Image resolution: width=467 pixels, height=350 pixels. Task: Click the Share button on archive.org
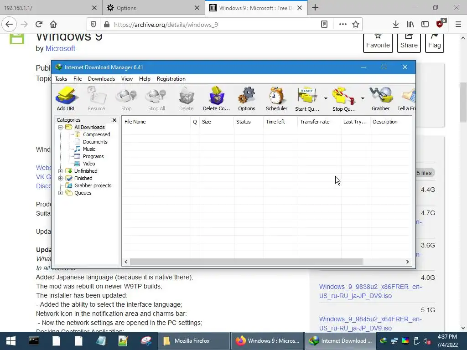click(x=409, y=42)
